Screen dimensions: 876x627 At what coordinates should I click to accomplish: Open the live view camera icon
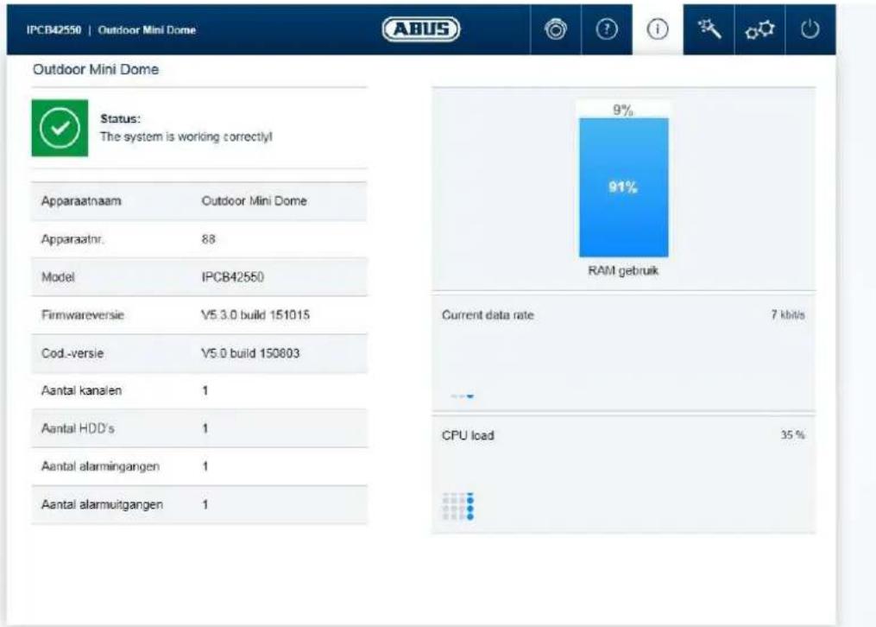[x=555, y=29]
